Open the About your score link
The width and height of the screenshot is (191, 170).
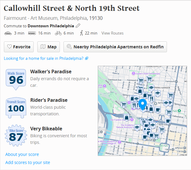point(22,154)
